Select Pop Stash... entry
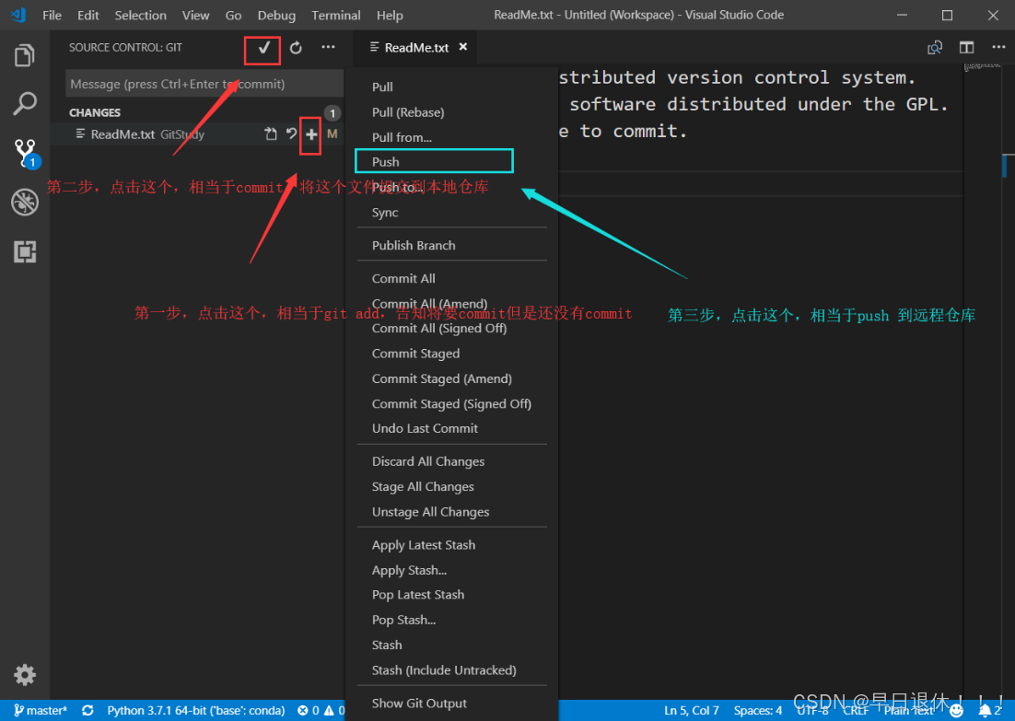Screen dimensions: 1015x721 (x=452, y=620)
